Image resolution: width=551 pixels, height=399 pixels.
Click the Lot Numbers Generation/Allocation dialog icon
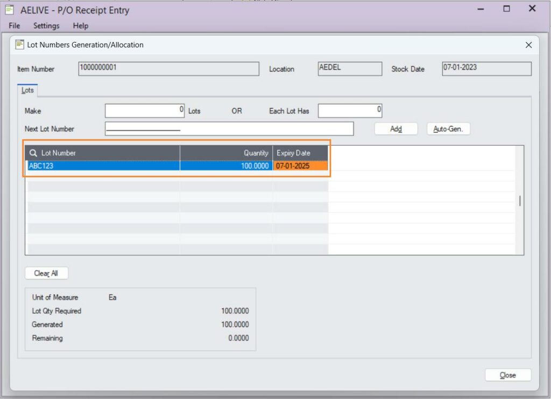tap(20, 45)
